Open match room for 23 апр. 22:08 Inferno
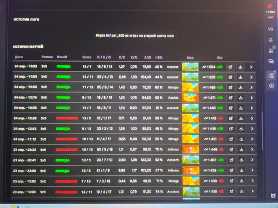 (231, 170)
